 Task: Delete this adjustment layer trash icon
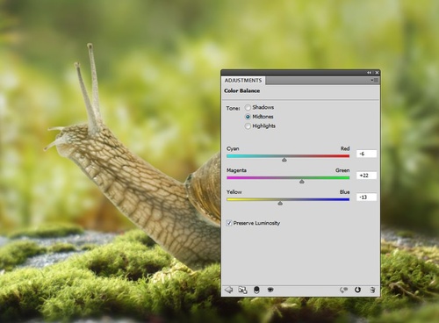pos(372,290)
